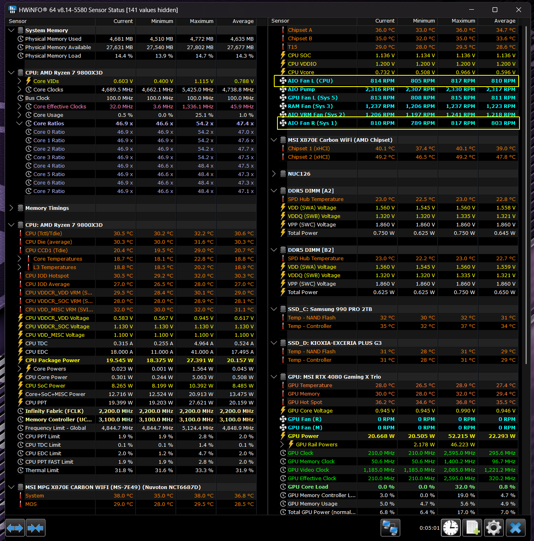Click the right Average column header
The image size is (534, 541).
click(498, 21)
